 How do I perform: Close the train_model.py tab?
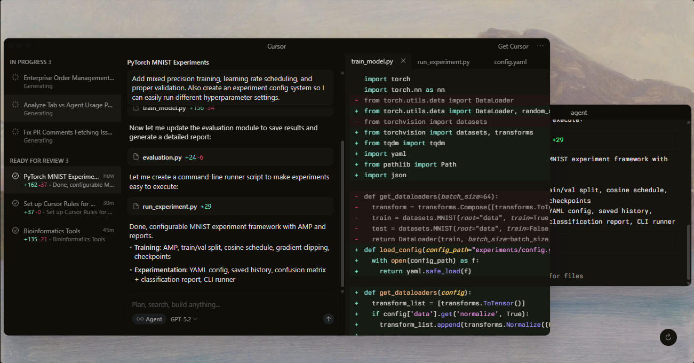(403, 61)
